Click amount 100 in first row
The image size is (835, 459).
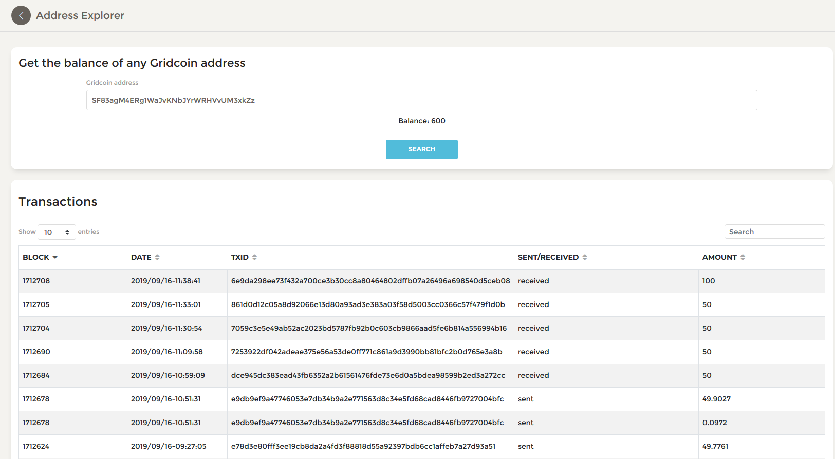[709, 281]
